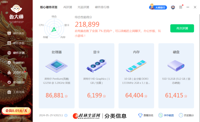Open 硬件参数 in the sidebar
Image resolution: width=200 pixels, height=122 pixels.
pyautogui.click(x=16, y=43)
